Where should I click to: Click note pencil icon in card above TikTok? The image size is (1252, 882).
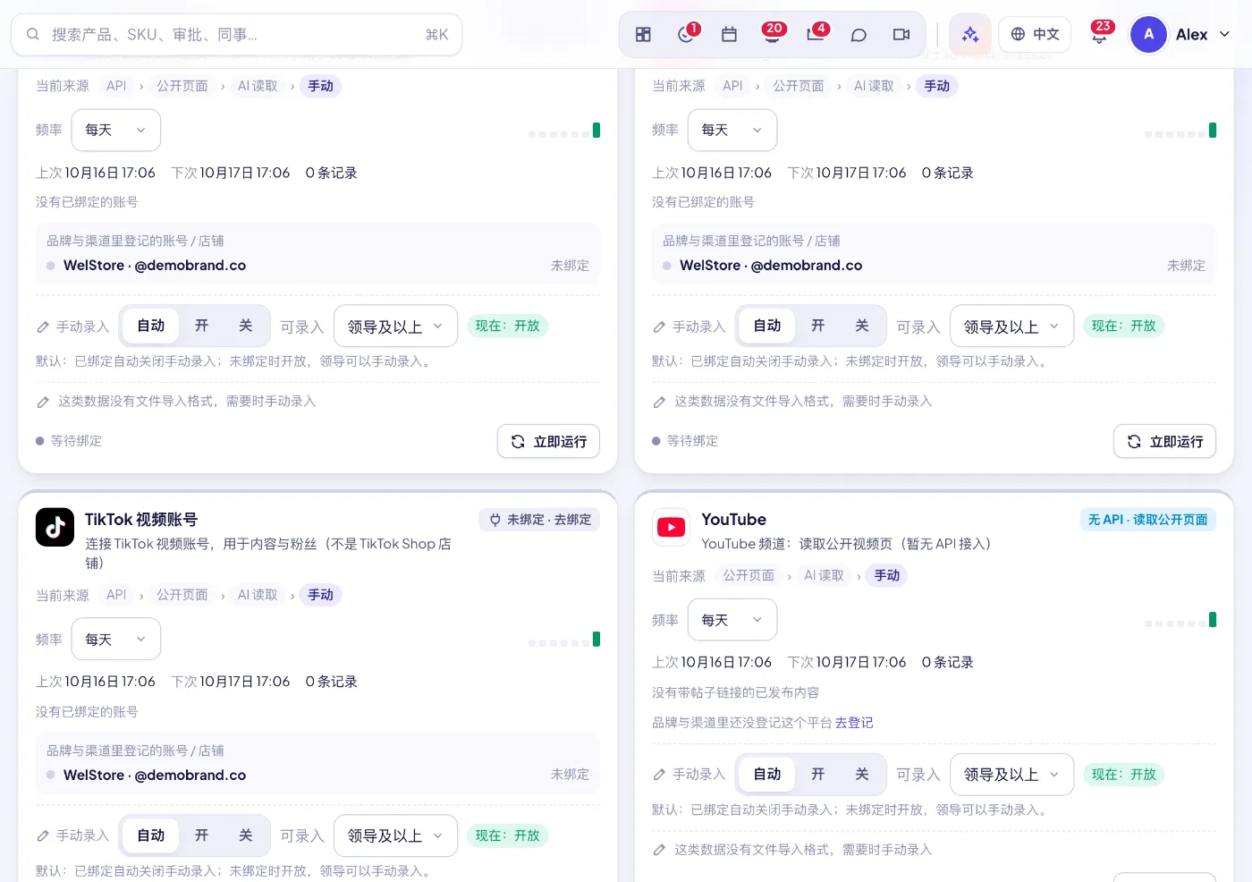click(x=43, y=403)
